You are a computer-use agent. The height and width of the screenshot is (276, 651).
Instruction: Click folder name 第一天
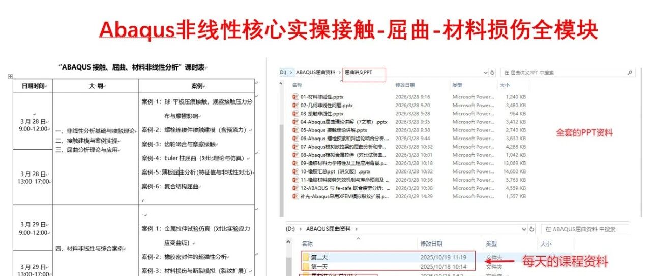click(x=319, y=267)
